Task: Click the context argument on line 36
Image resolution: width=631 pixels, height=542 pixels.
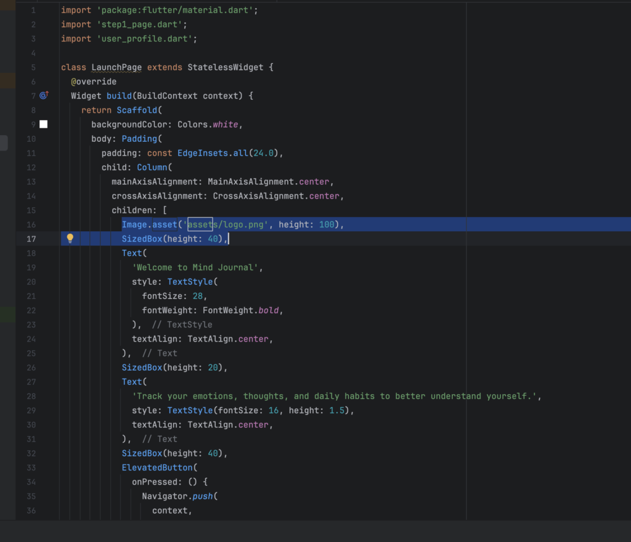Action: [x=169, y=511]
